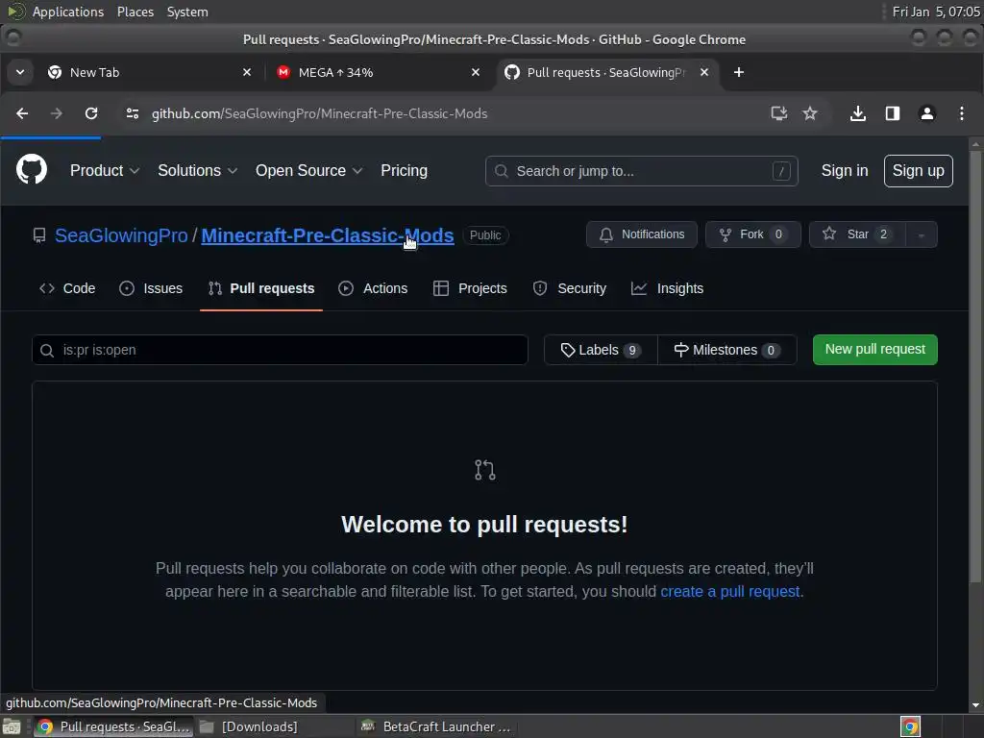The height and width of the screenshot is (738, 984).
Task: Click the is:pr is:open filter field
Action: [280, 350]
